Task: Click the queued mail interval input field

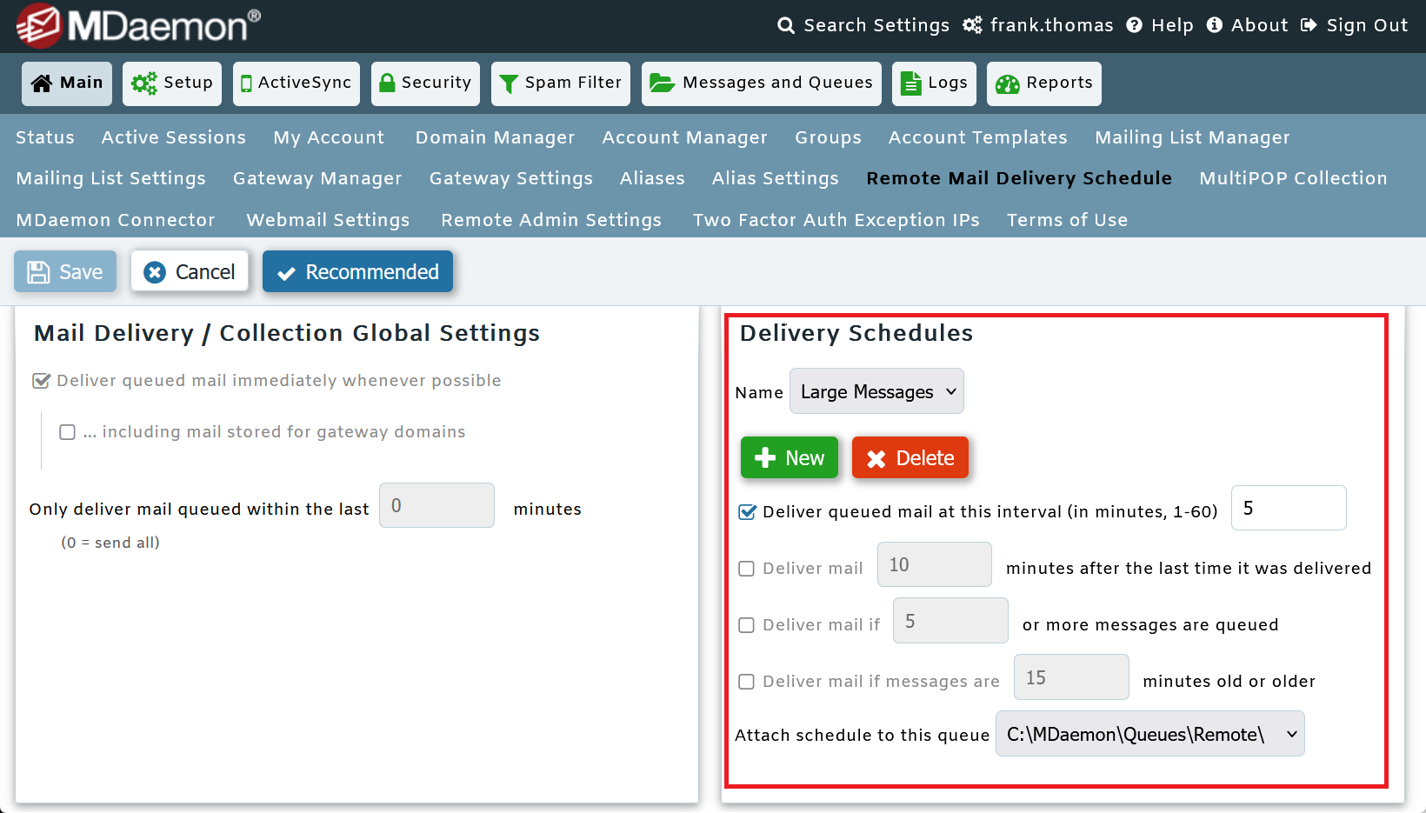Action: 1289,508
